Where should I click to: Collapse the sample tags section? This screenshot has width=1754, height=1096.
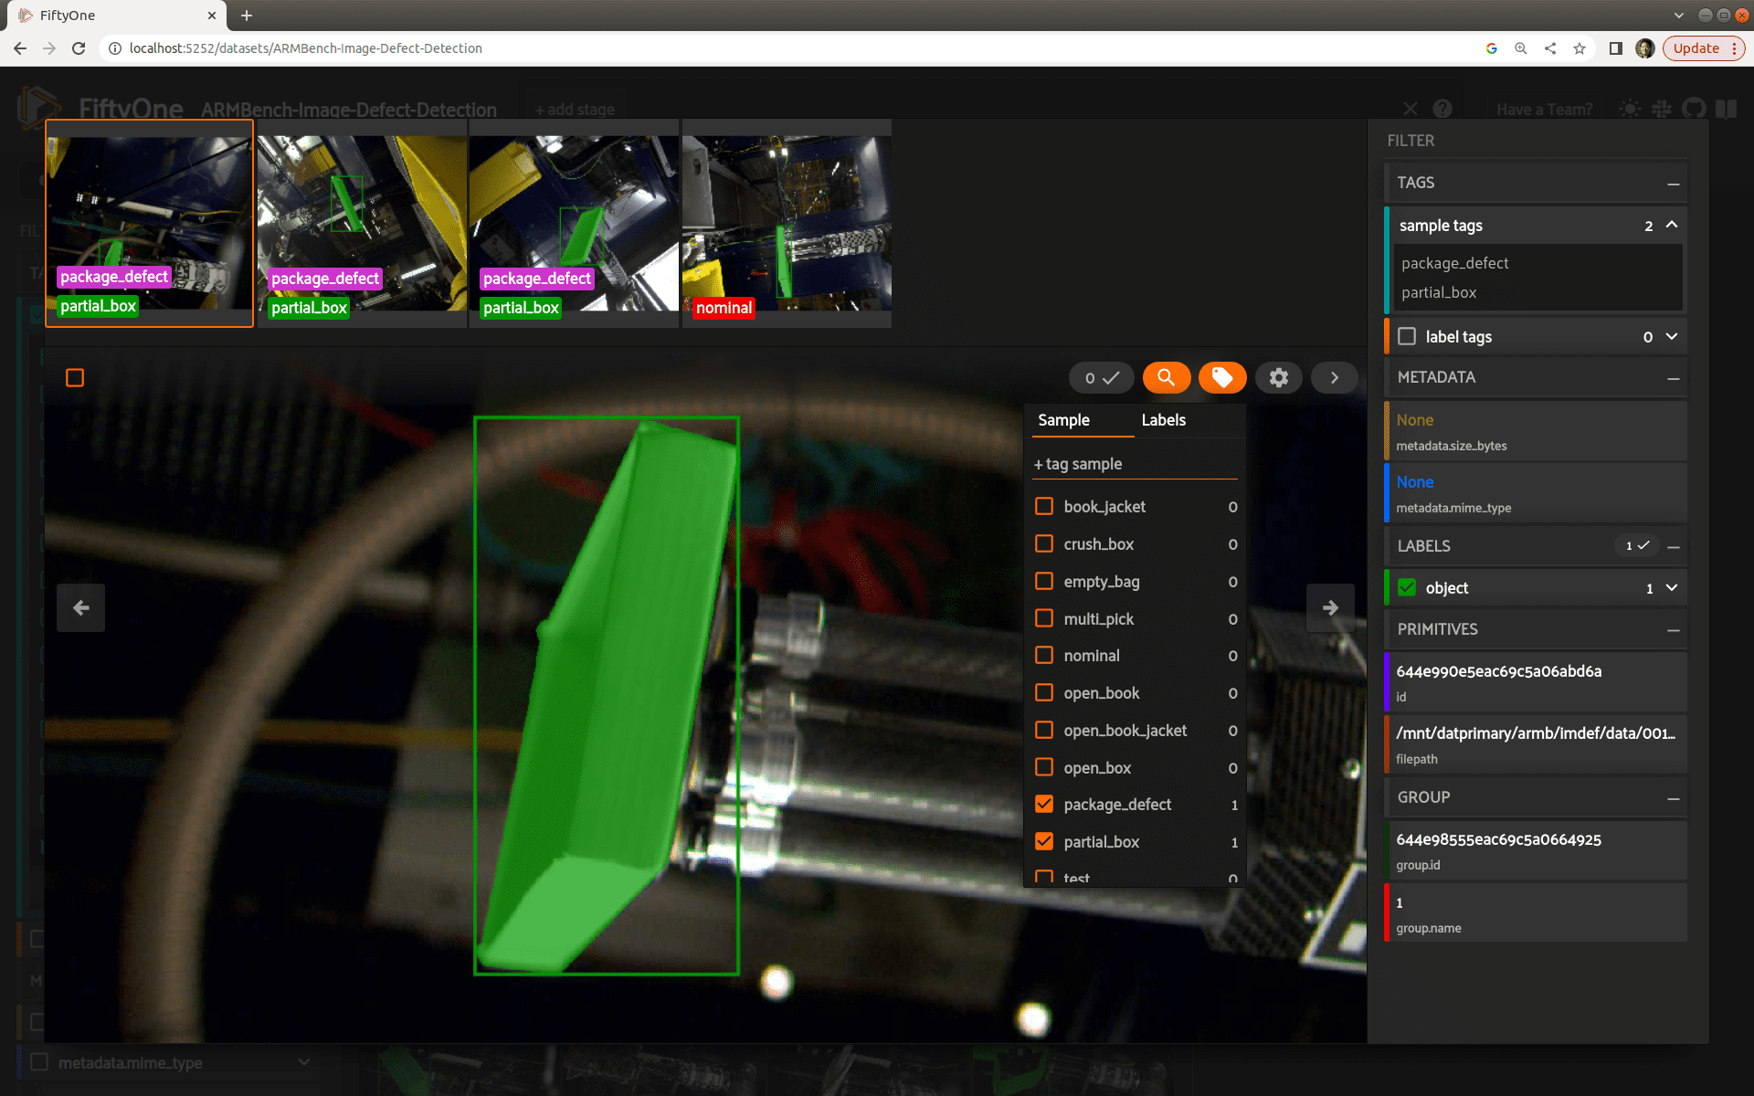click(1671, 225)
